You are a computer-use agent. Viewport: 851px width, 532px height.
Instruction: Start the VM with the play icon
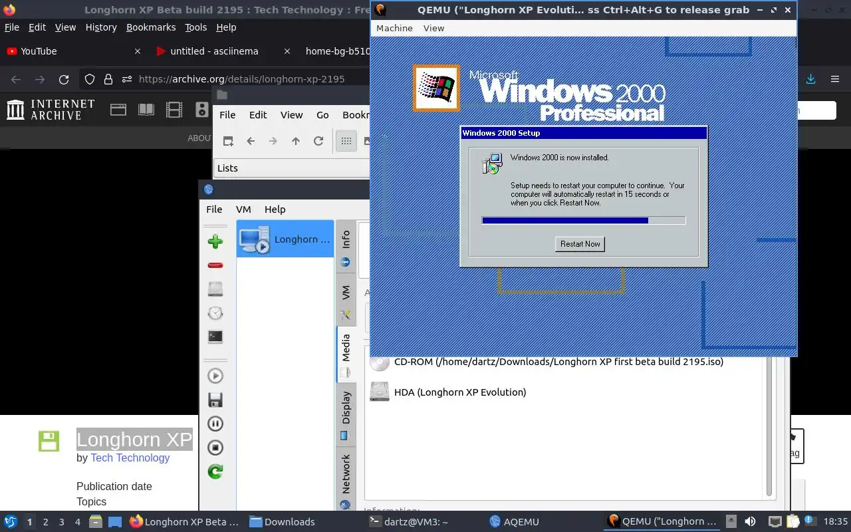[x=215, y=376]
